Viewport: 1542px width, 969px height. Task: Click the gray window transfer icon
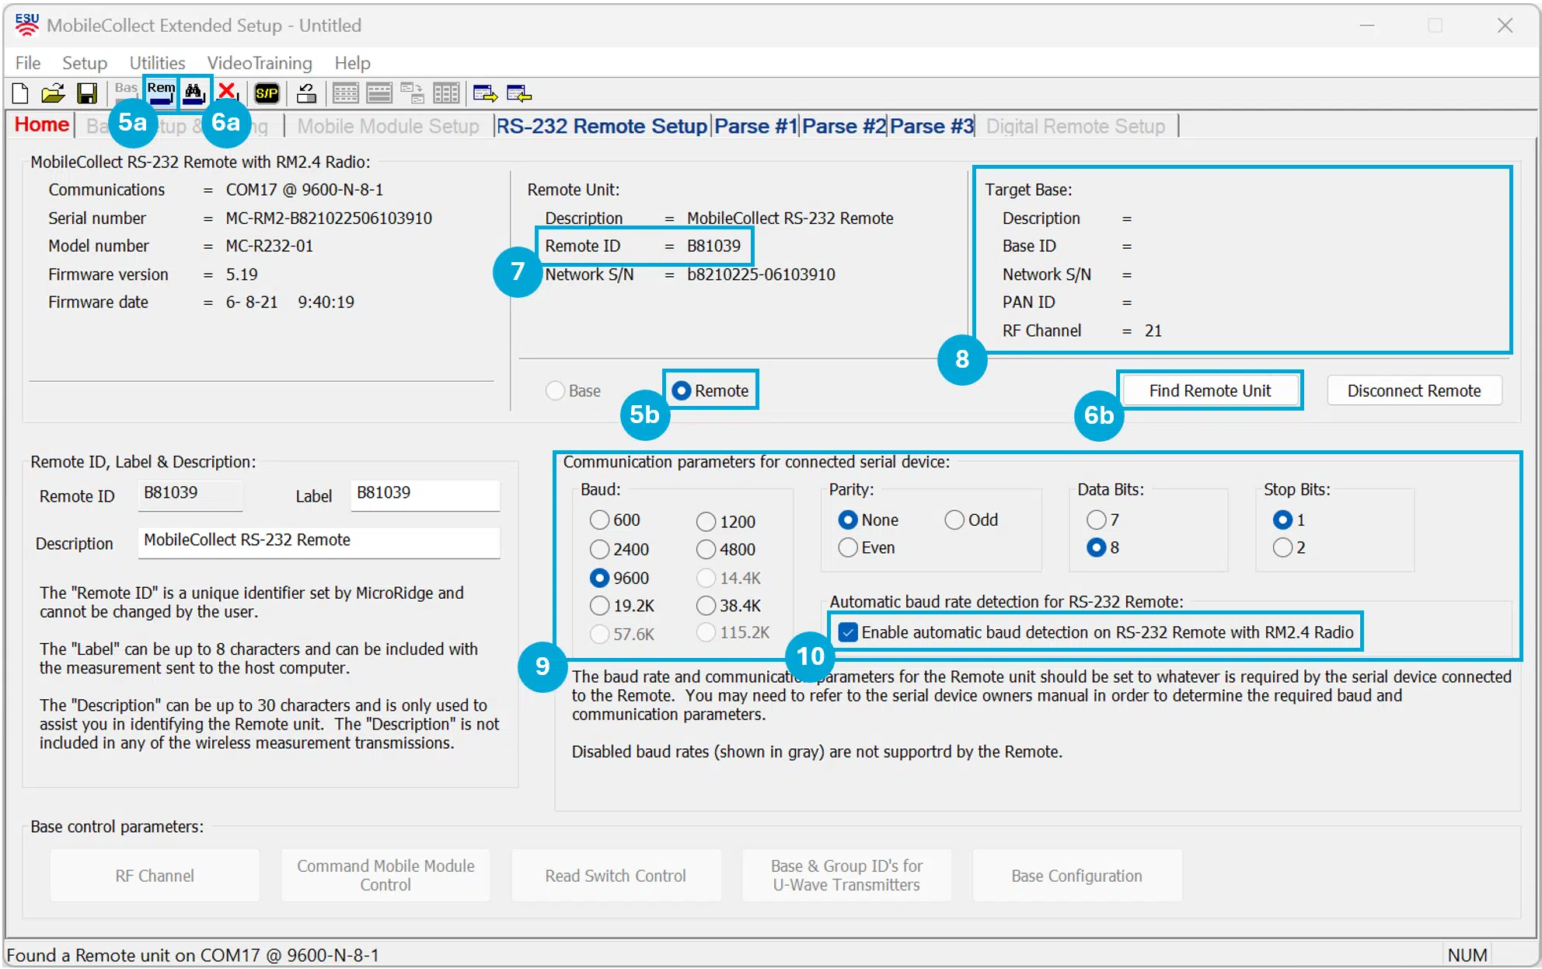412,94
